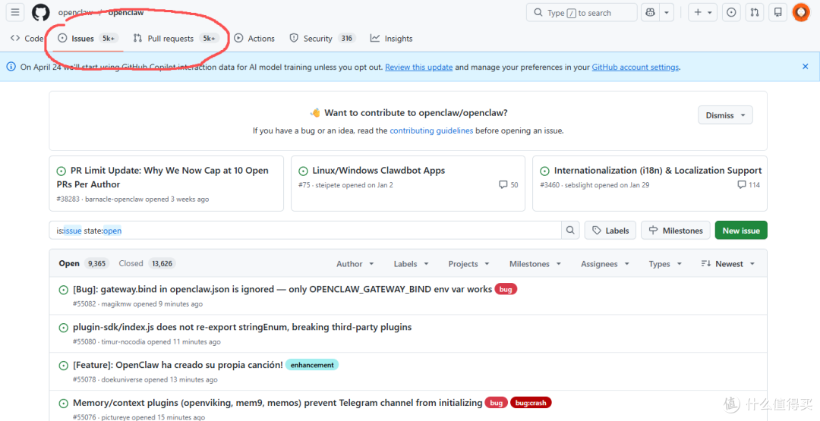
Task: Show Open issues 9,365
Action: (x=84, y=263)
